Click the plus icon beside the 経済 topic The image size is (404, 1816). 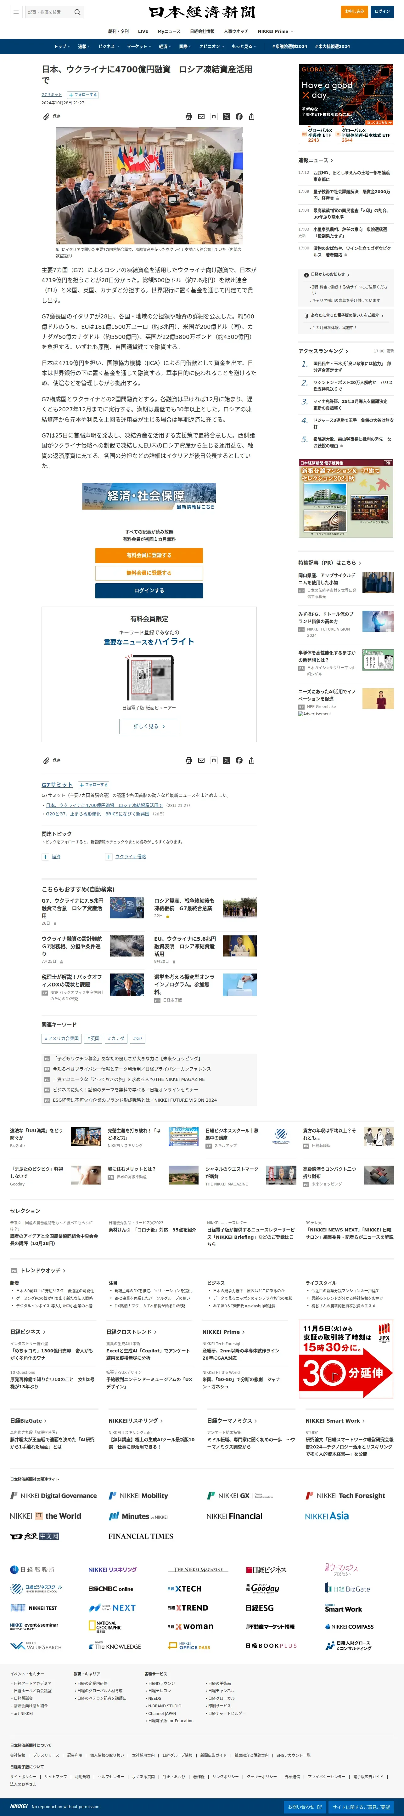(46, 857)
